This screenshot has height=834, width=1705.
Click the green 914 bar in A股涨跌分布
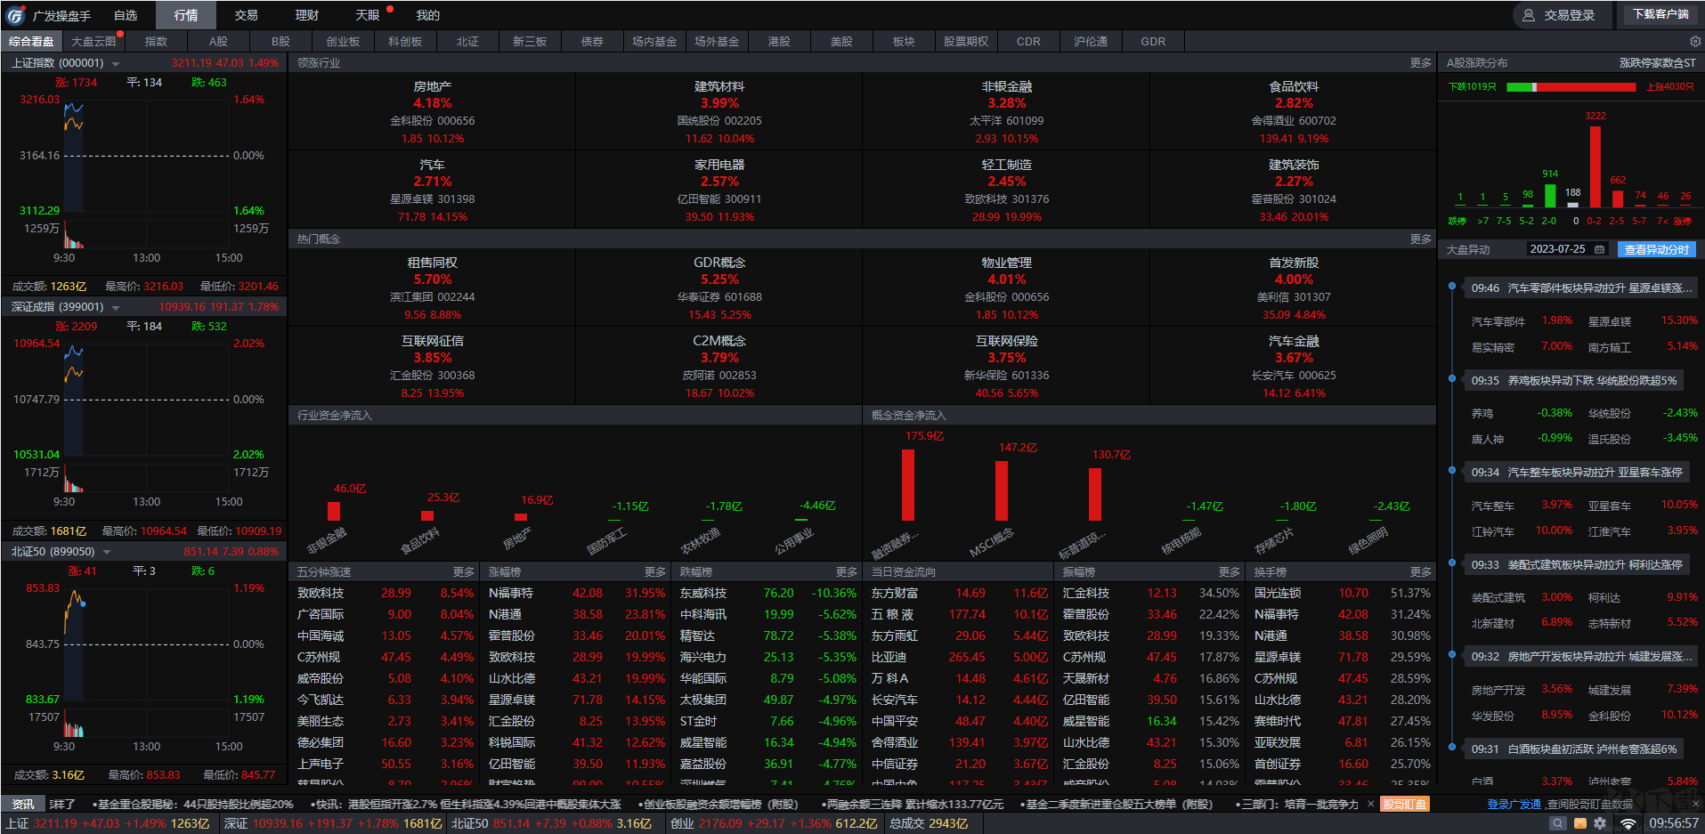(1550, 196)
